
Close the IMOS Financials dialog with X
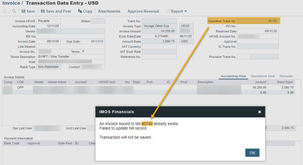click(x=259, y=112)
